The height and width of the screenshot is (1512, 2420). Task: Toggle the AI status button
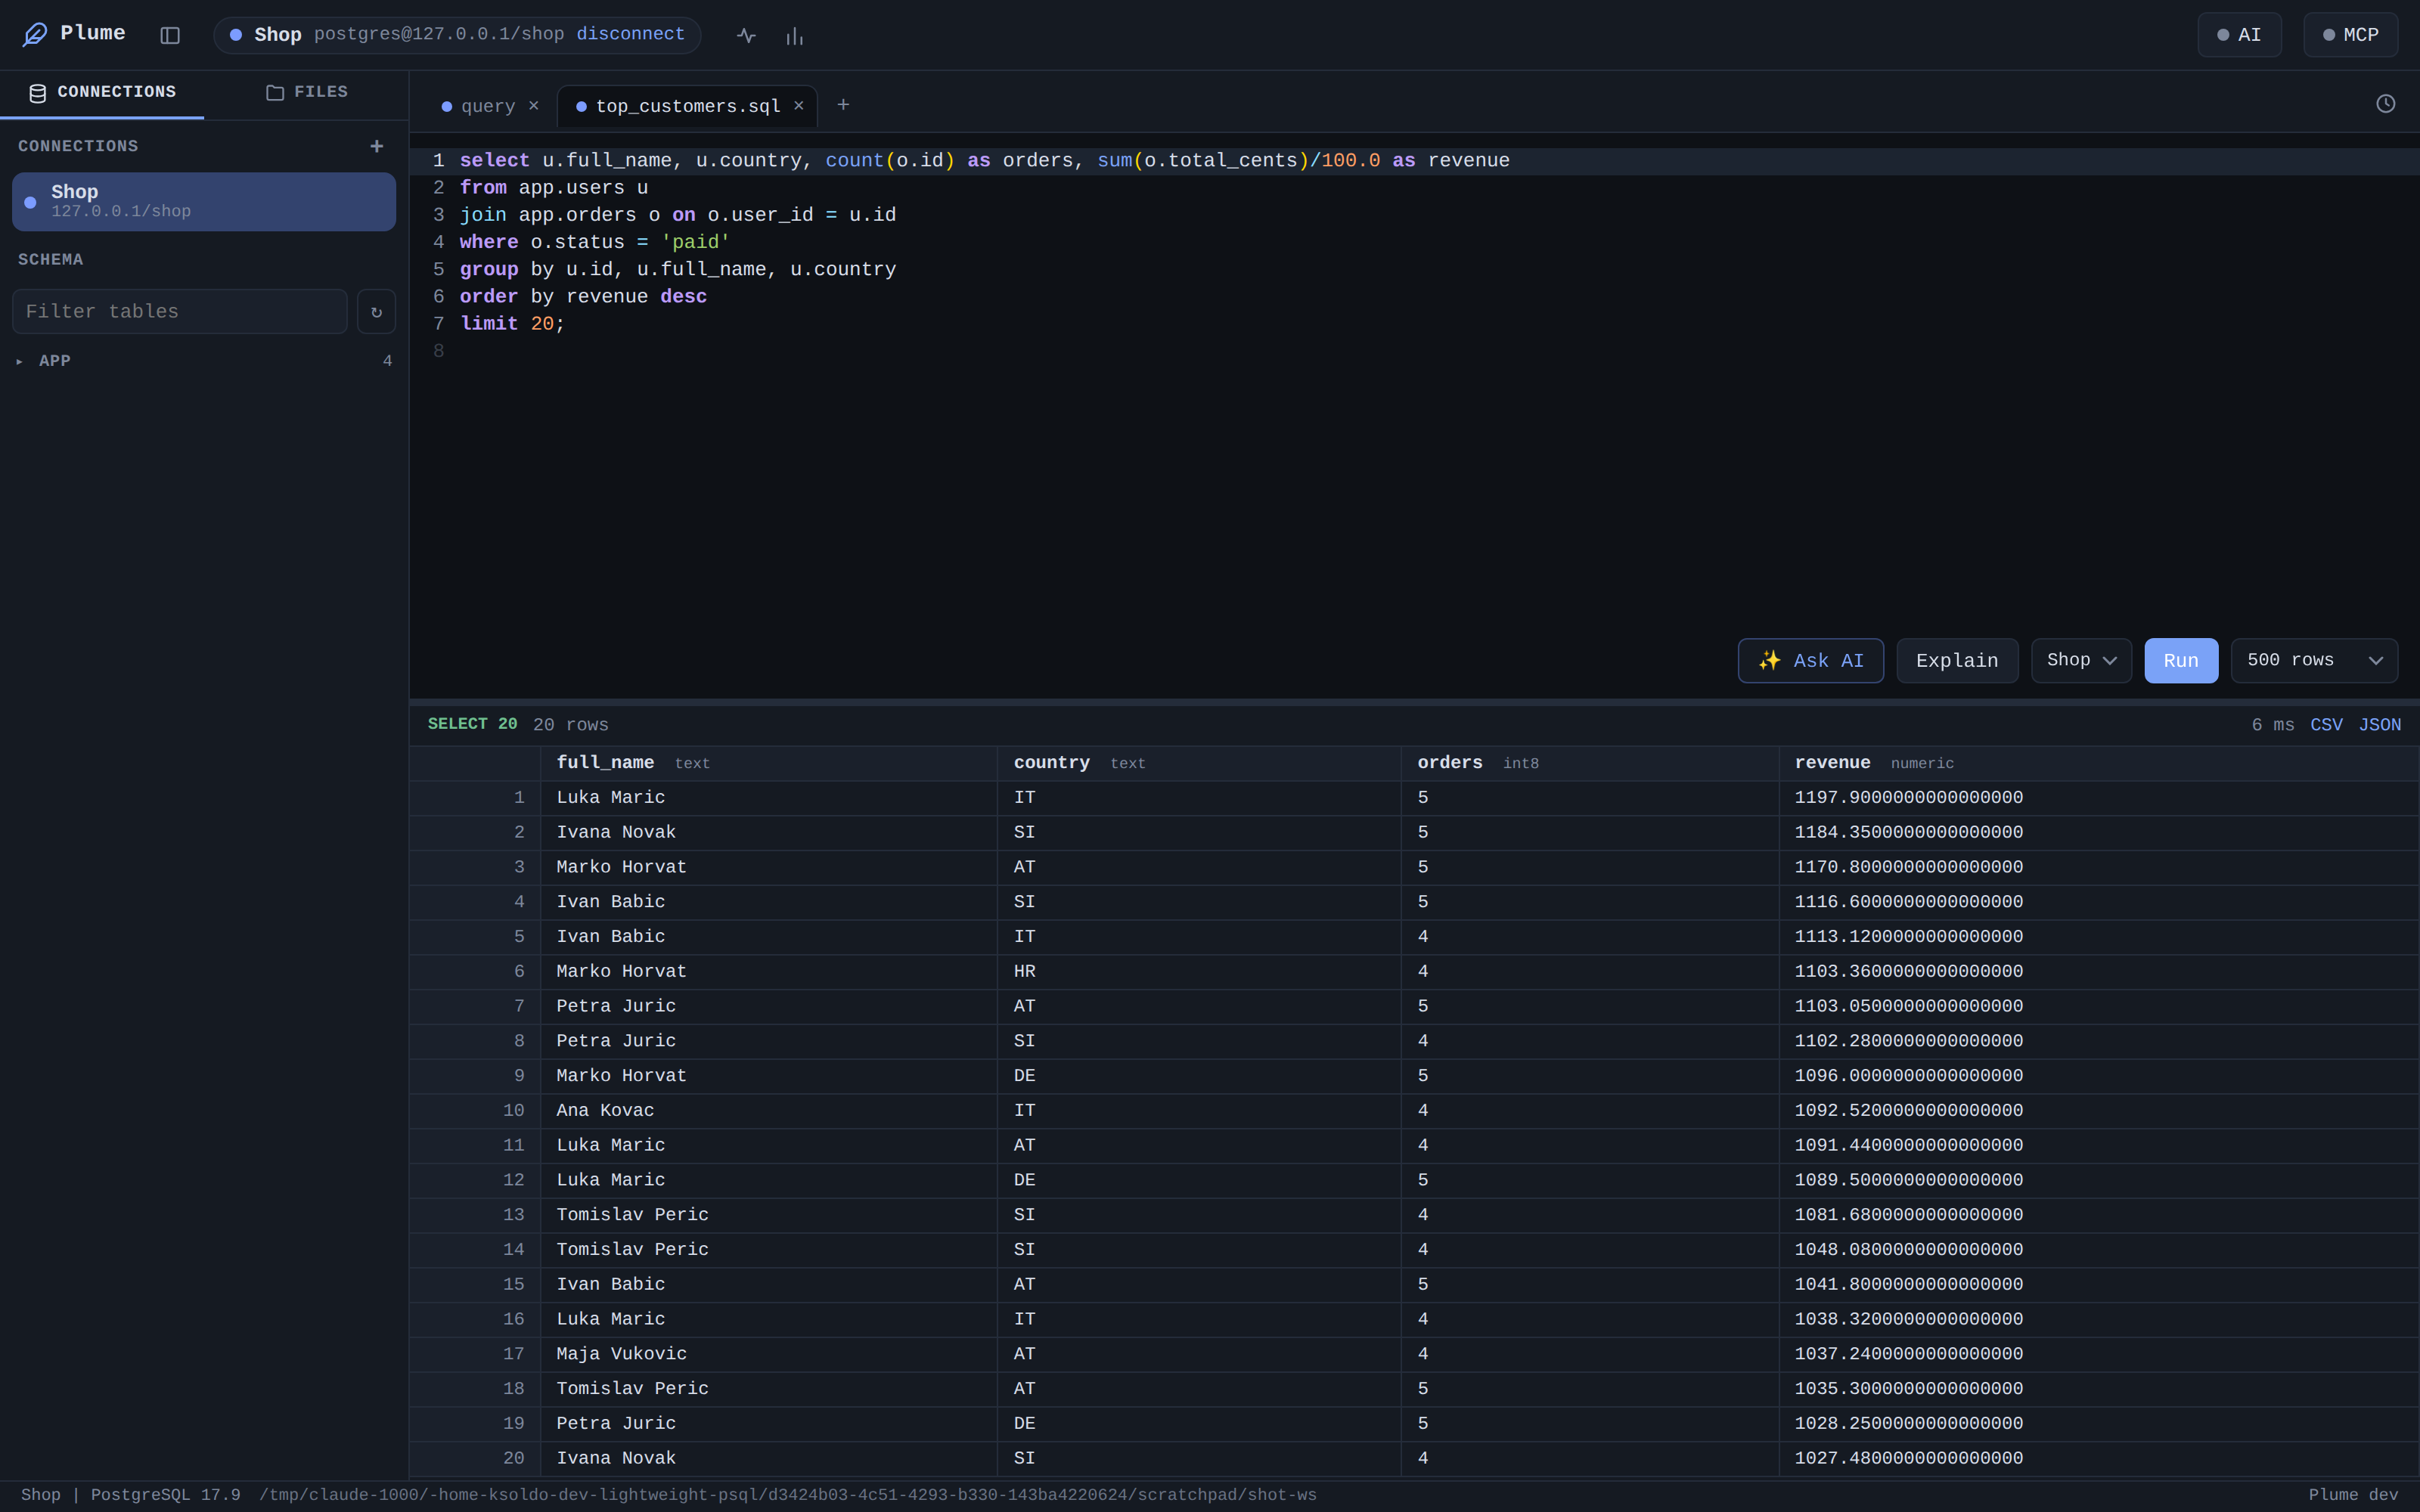2239,35
